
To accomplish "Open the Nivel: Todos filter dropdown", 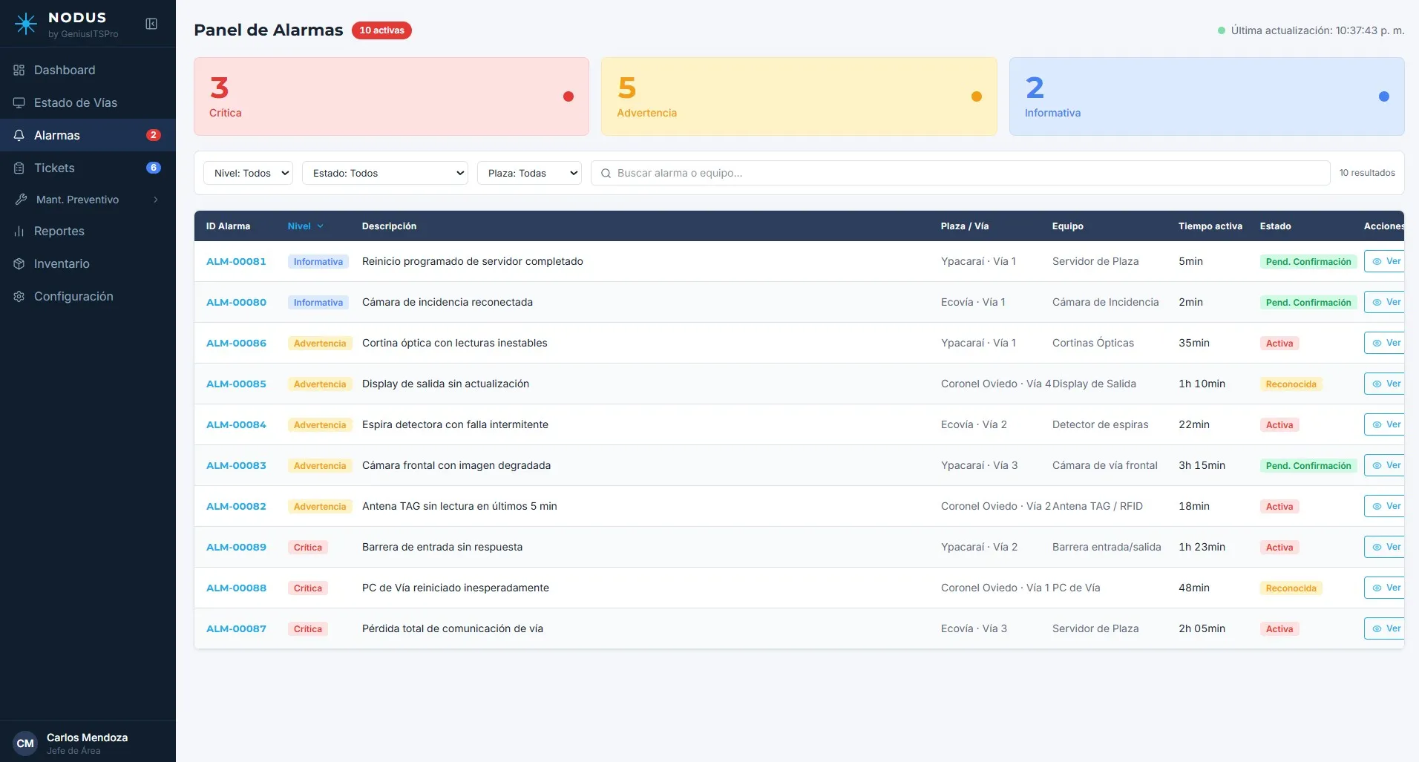I will tap(248, 173).
